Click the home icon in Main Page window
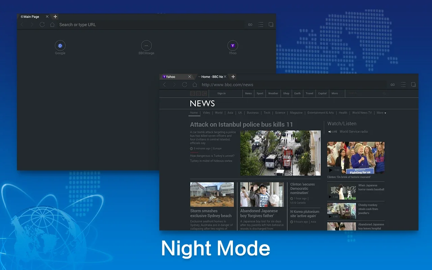 [52, 25]
